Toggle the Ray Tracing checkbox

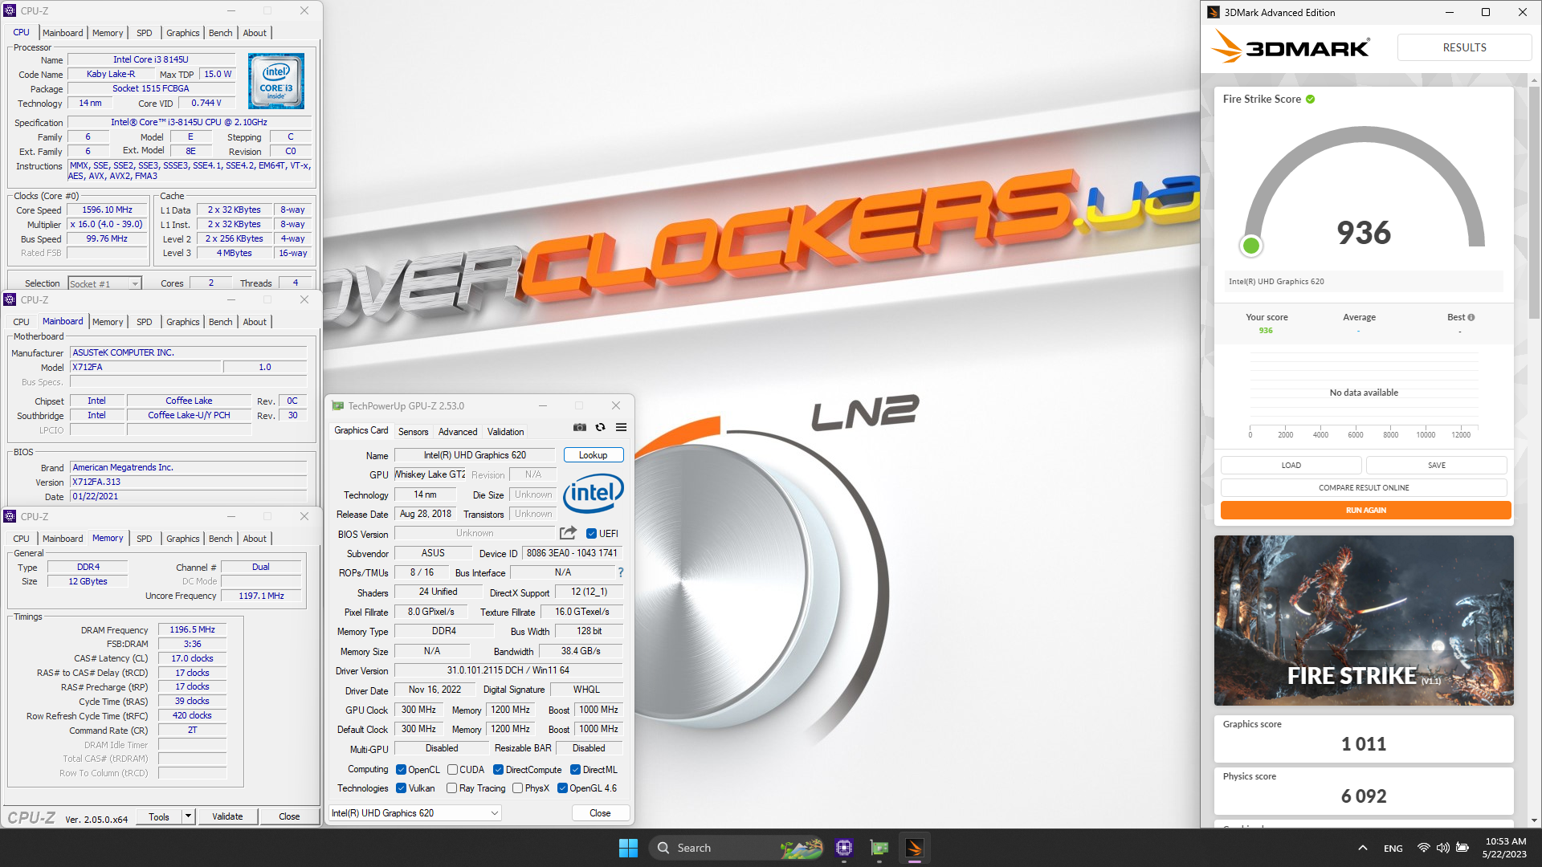pyautogui.click(x=451, y=788)
